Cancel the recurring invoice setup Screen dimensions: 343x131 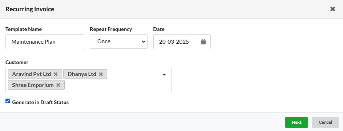point(325,122)
